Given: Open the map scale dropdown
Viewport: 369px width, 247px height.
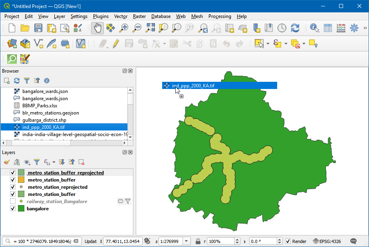Looking at the screenshot, I should point(186,241).
